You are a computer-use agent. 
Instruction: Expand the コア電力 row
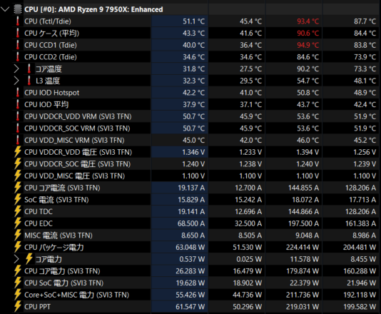(x=16, y=259)
